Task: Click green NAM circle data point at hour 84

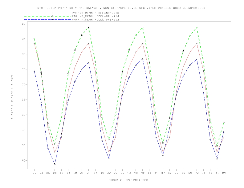Action: coord(224,122)
